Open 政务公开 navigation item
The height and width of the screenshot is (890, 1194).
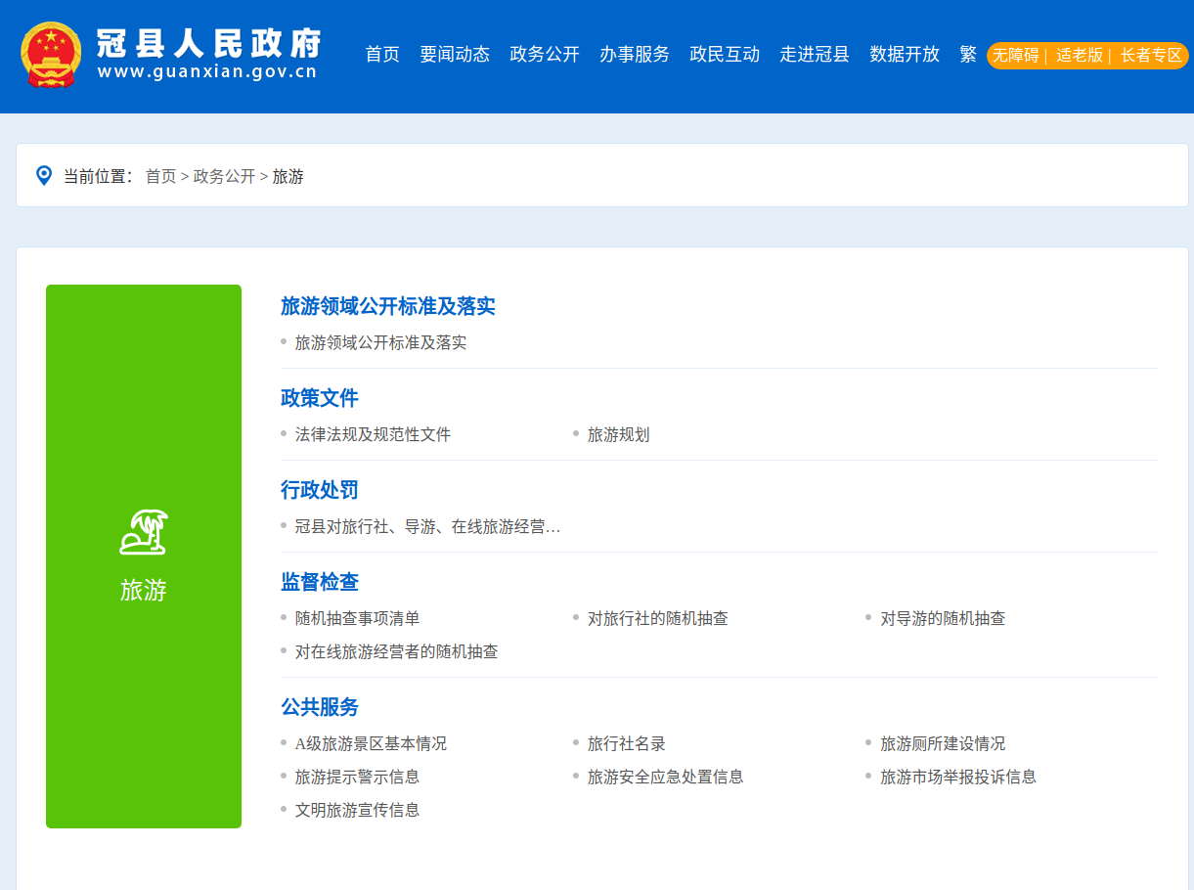(x=545, y=55)
